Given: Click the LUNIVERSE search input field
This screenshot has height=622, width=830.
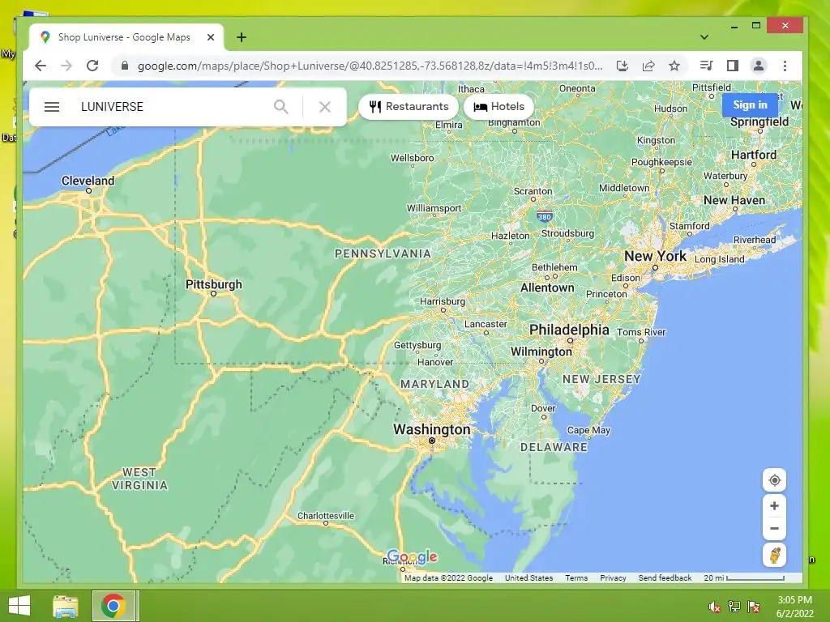Looking at the screenshot, I should pos(172,107).
